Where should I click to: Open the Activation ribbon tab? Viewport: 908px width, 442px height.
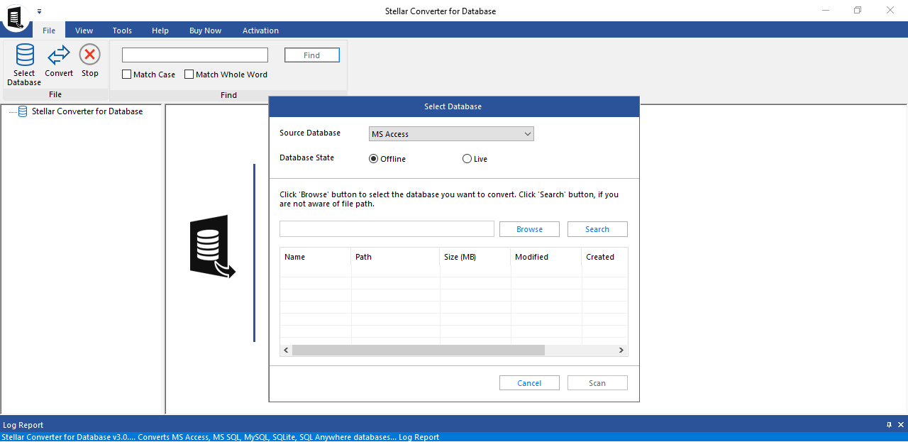260,31
